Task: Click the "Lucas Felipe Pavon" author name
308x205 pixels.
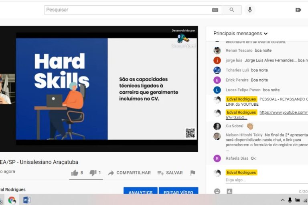Action: click(243, 90)
